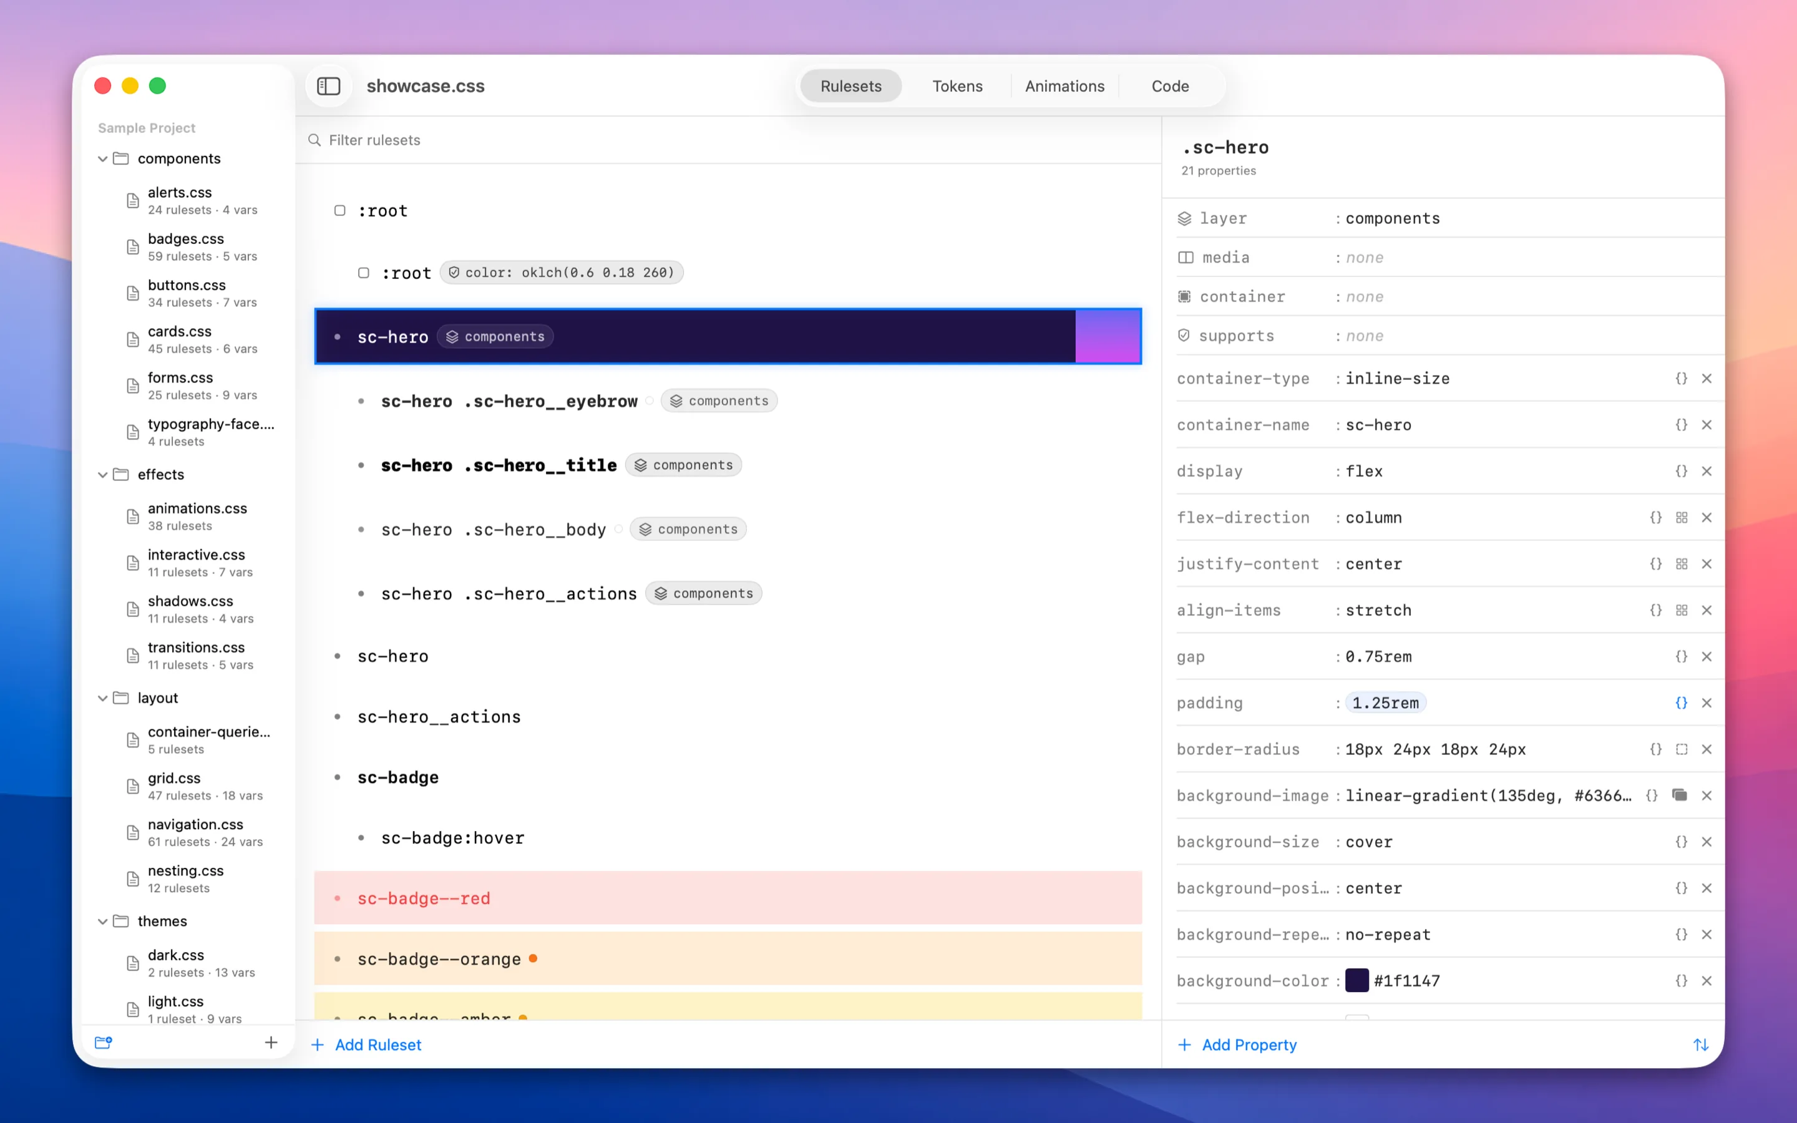Switch to the Rulesets tab
1797x1123 pixels.
(x=851, y=86)
